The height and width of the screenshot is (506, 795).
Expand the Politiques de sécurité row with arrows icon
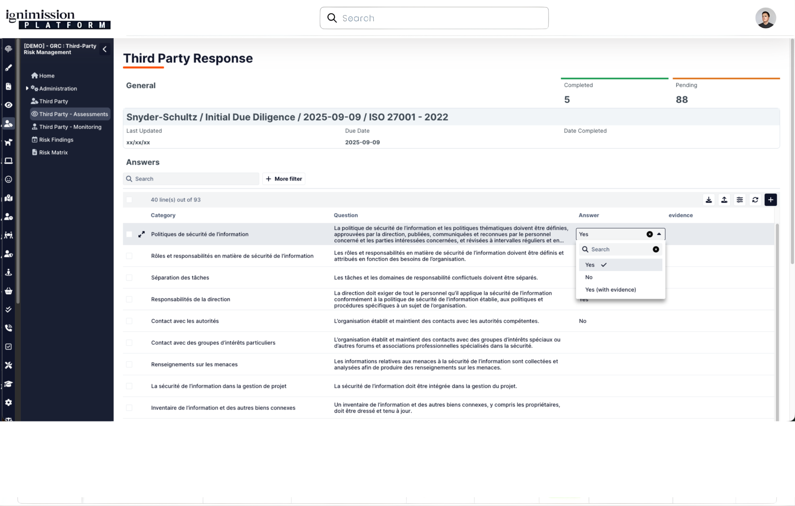pos(142,234)
